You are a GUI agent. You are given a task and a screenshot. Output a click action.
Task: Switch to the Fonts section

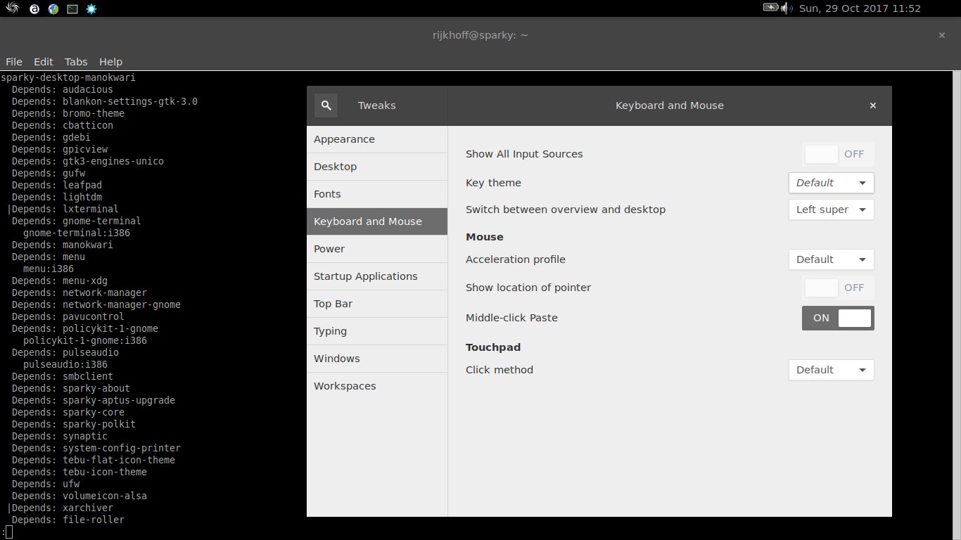[377, 194]
